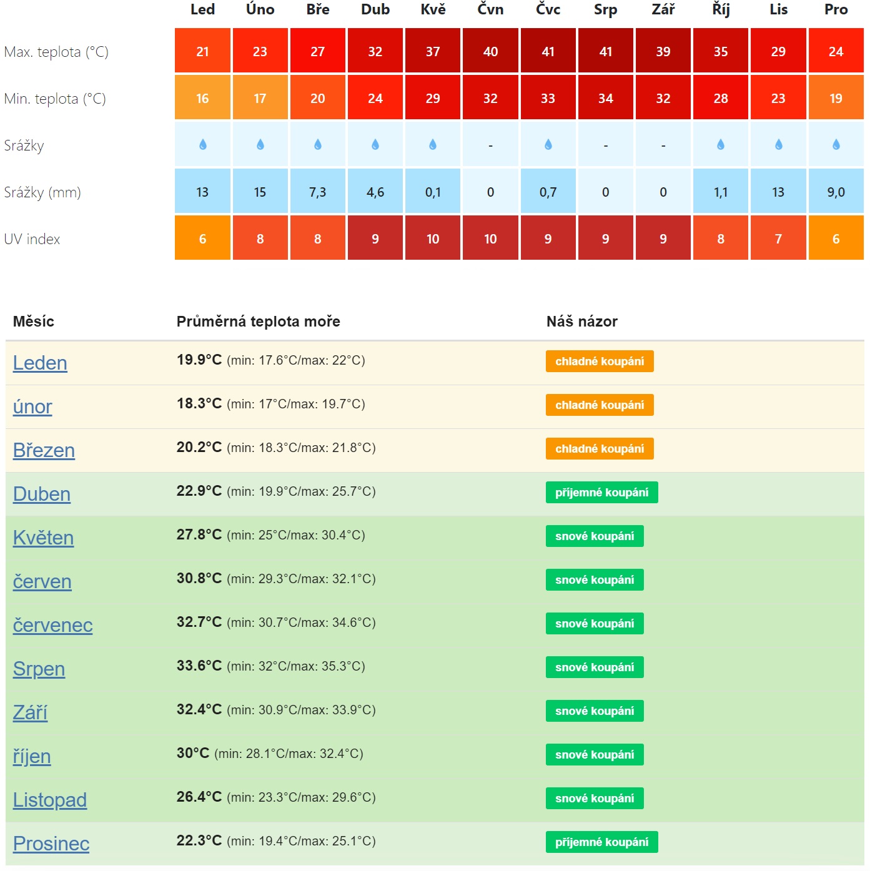Viewport: 870px width, 871px height.
Task: Open the Duben month link
Action: (x=42, y=494)
